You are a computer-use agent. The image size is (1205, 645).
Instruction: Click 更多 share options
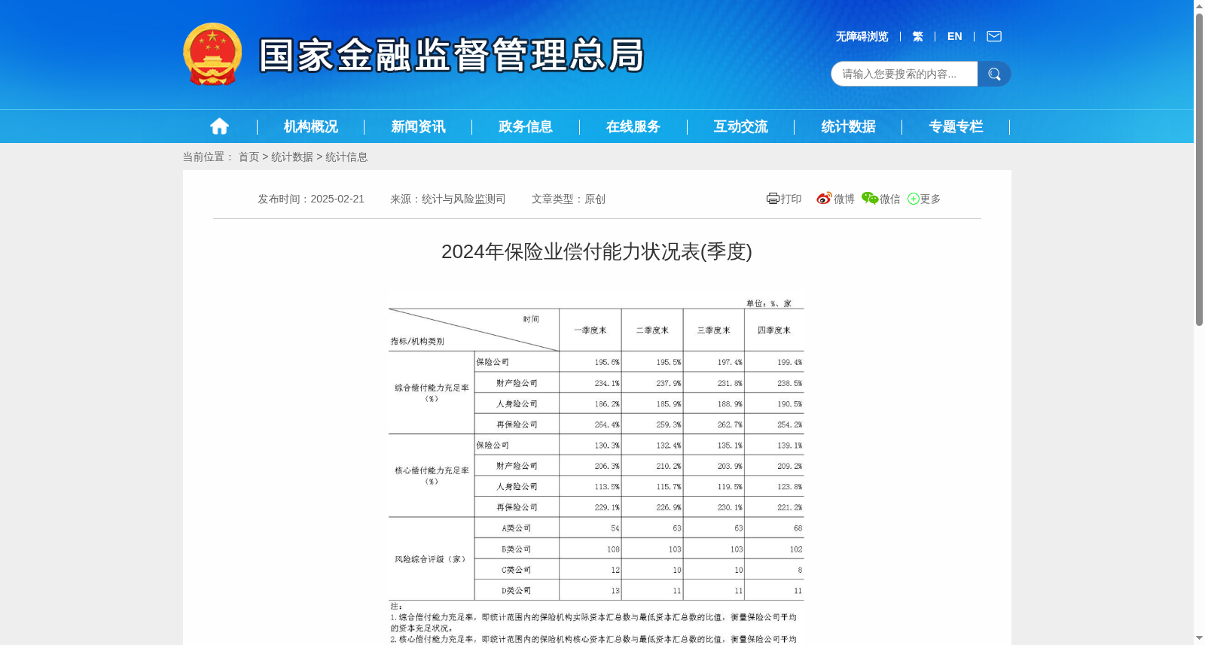pyautogui.click(x=930, y=199)
